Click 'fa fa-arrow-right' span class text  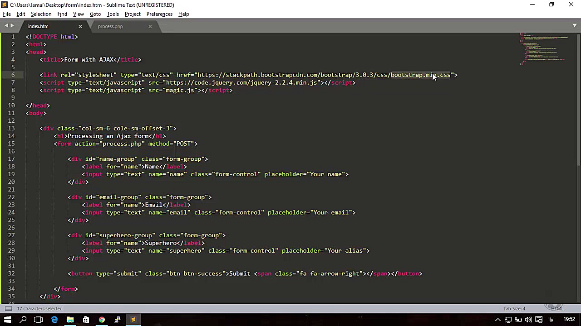(330, 273)
